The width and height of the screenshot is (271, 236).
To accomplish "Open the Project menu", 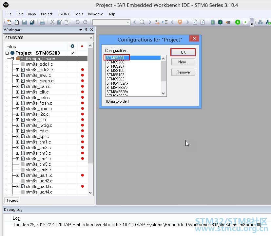I will 47,14.
